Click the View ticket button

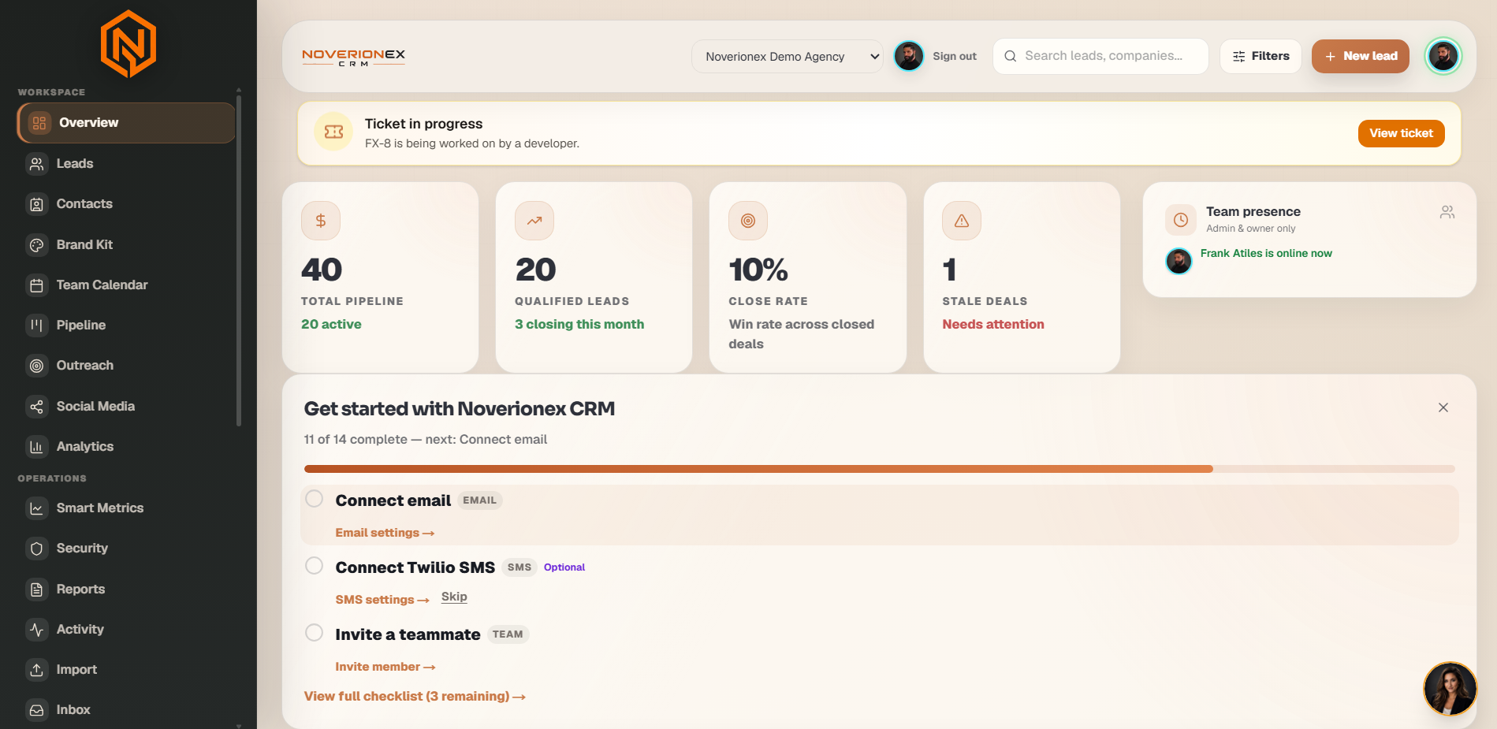pos(1401,133)
